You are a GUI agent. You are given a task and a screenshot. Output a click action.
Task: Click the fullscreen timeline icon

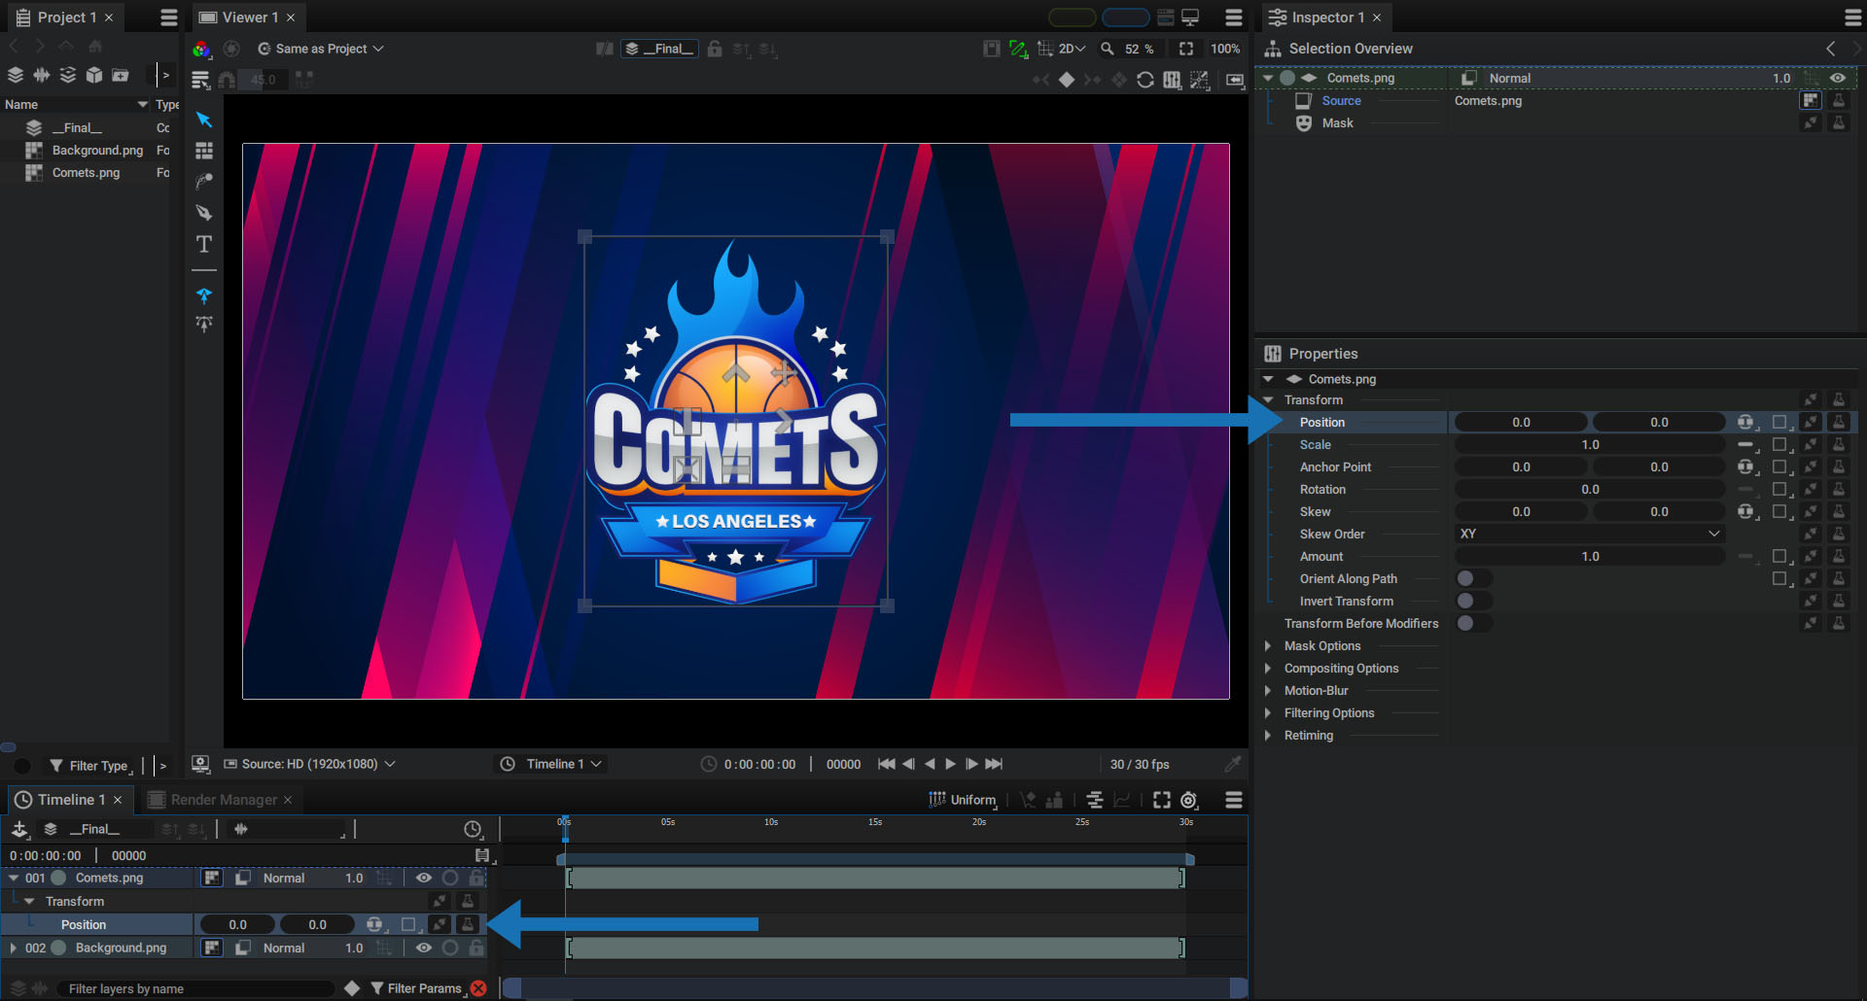(1162, 800)
